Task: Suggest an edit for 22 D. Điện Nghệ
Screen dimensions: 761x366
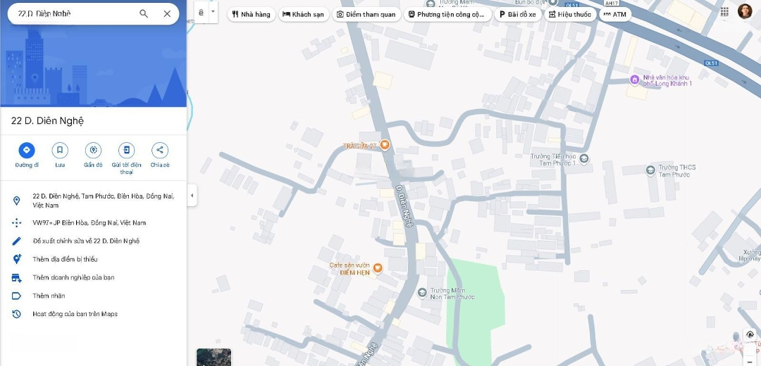Action: click(x=87, y=241)
